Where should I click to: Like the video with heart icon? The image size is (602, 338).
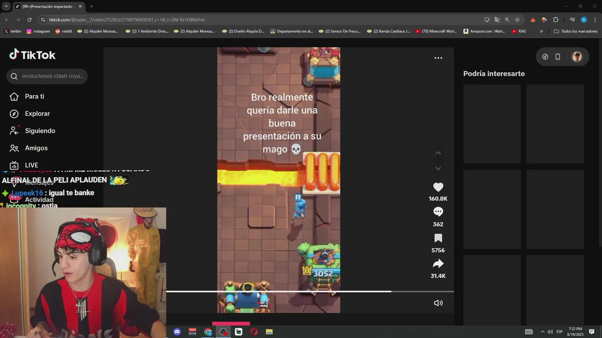click(x=438, y=187)
